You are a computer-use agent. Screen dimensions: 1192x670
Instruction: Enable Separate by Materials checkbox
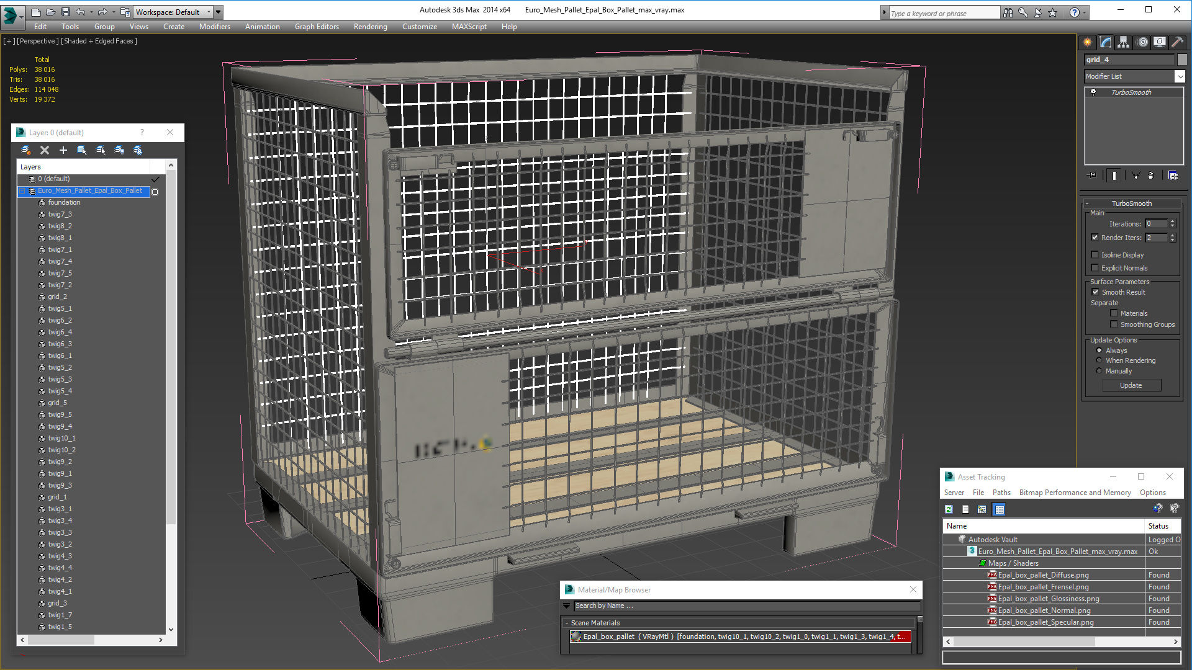1114,313
